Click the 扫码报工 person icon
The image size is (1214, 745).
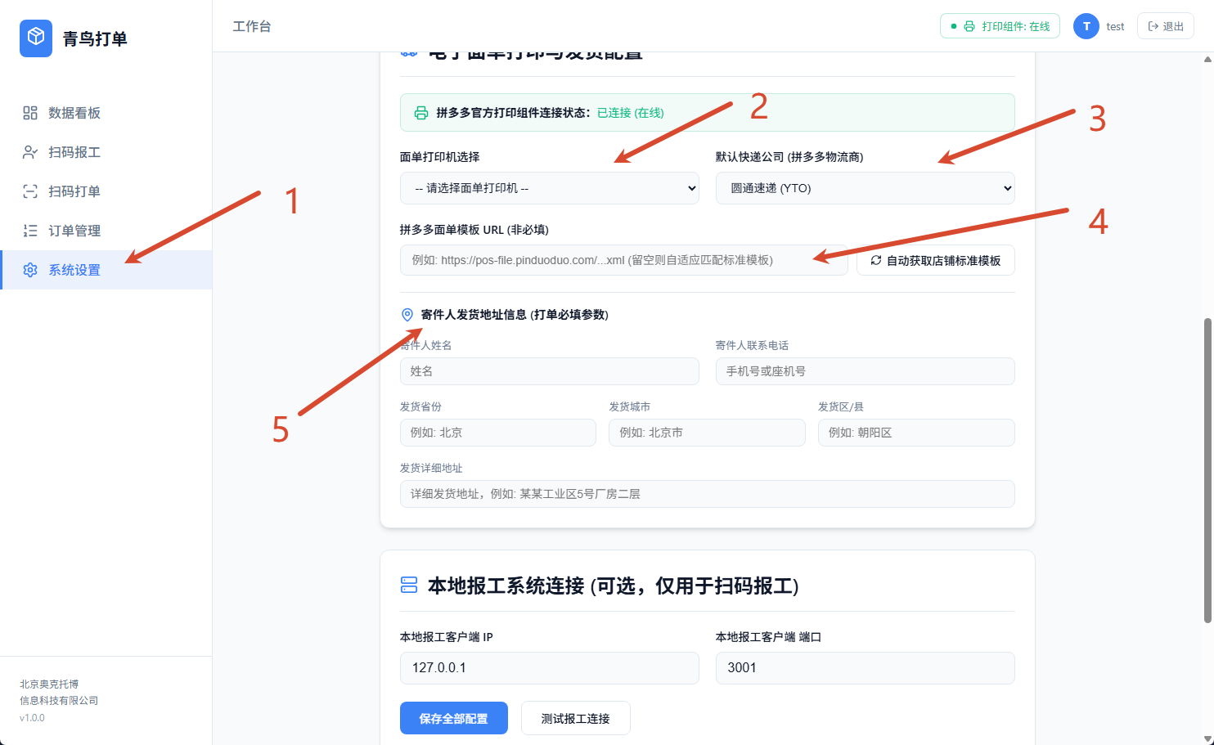[30, 152]
